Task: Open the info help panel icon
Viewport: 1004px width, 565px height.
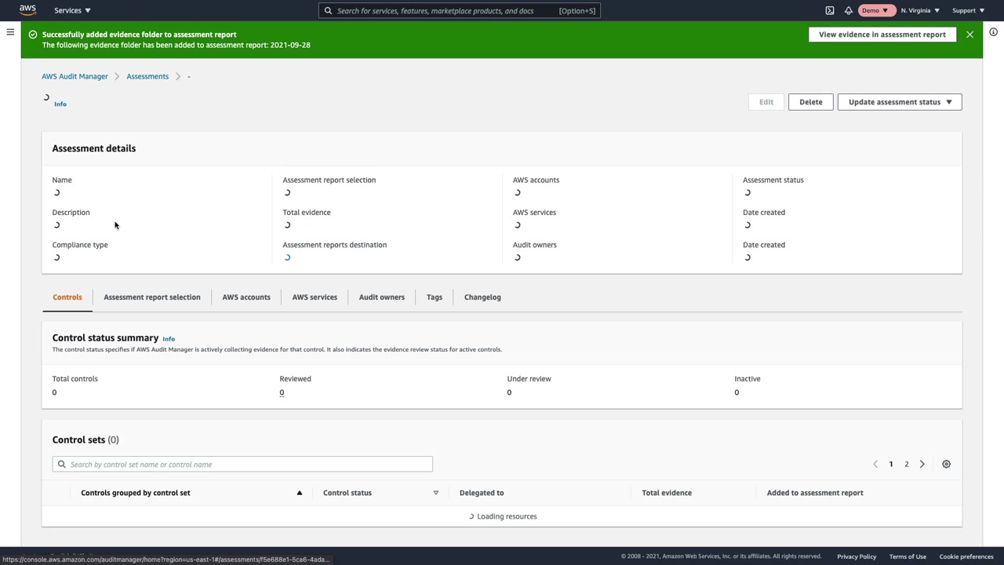Action: coord(993,32)
